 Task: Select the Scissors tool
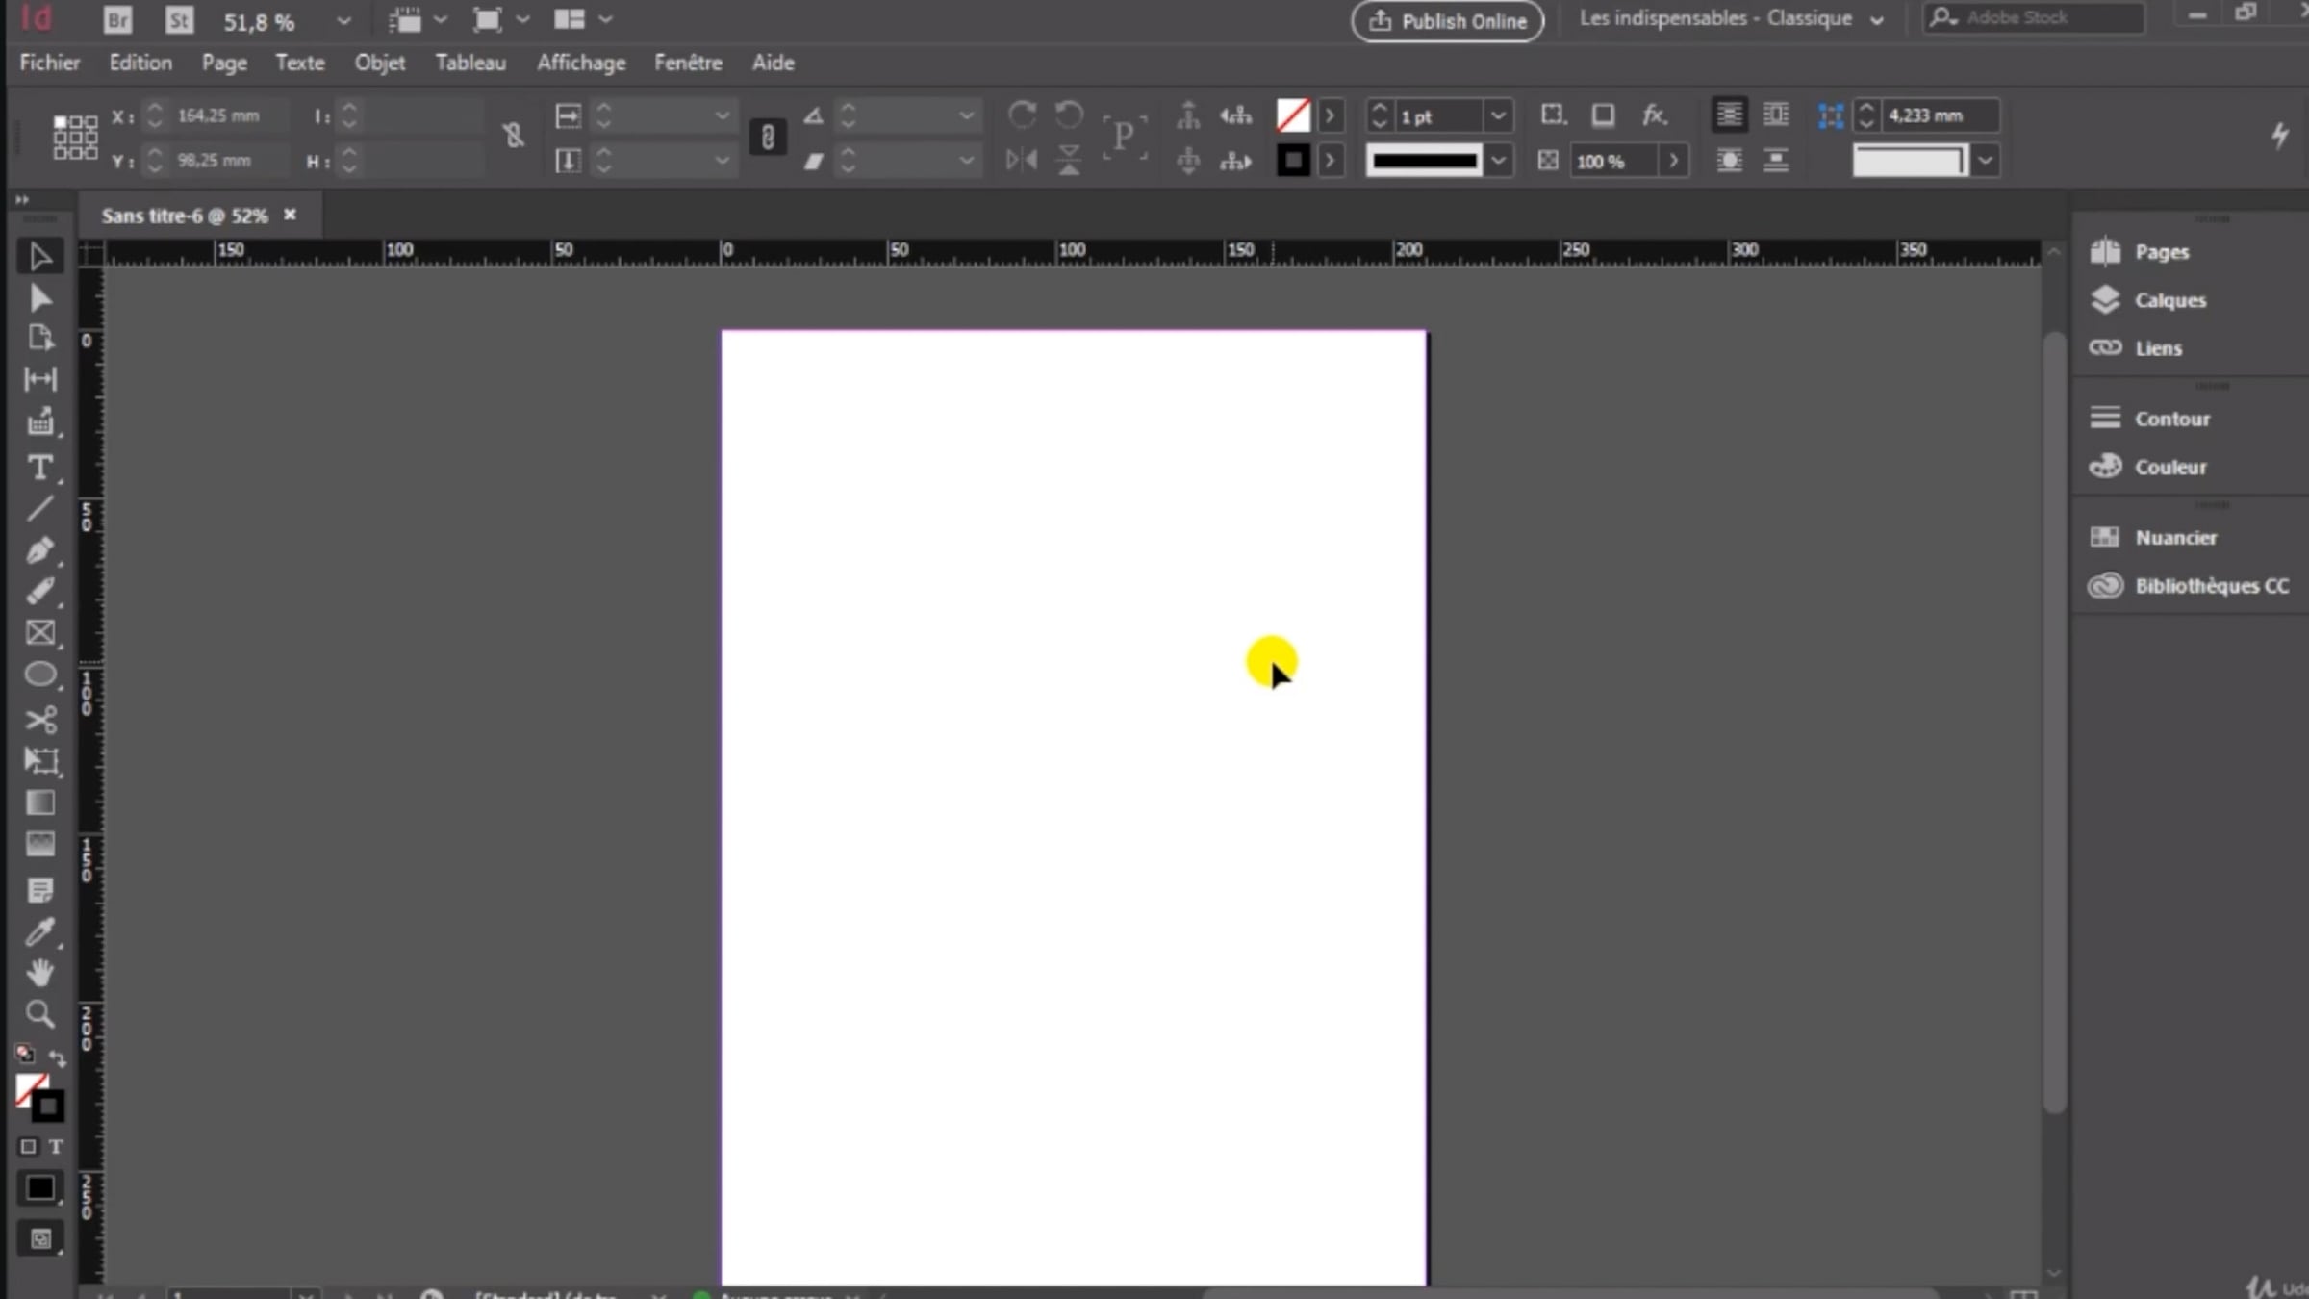pyautogui.click(x=39, y=719)
